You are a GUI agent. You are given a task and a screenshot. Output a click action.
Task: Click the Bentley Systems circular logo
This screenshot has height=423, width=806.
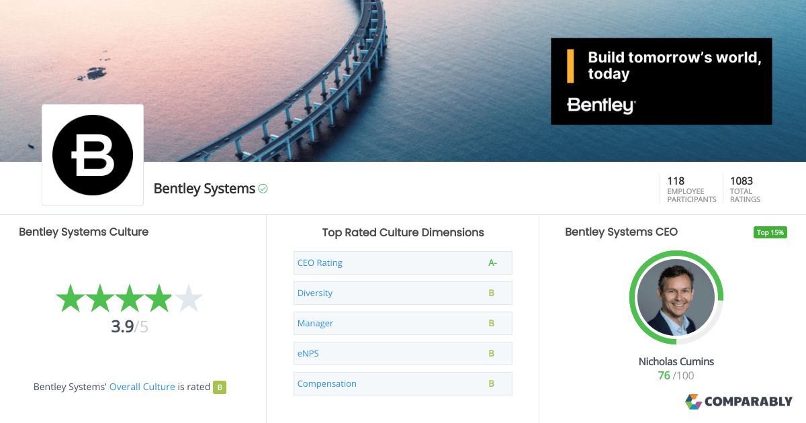click(x=92, y=154)
